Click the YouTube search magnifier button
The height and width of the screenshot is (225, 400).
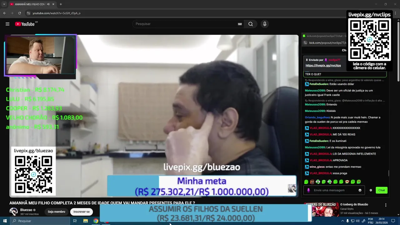251,24
